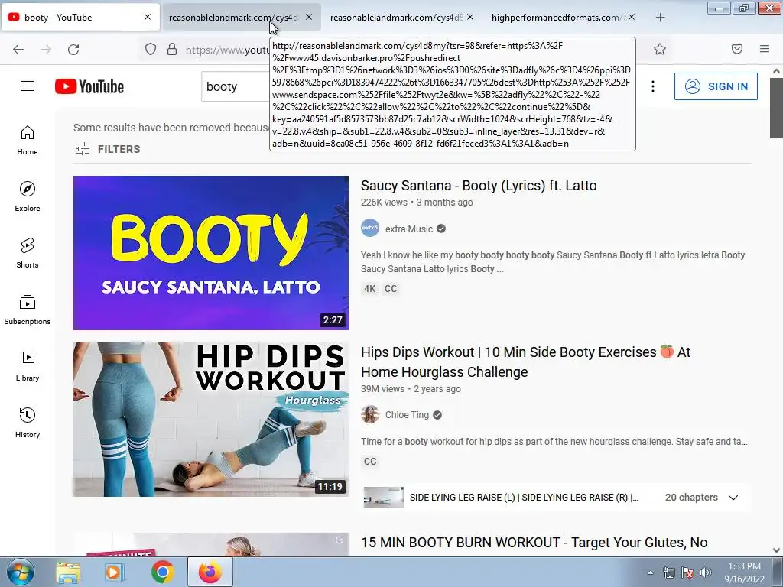Image resolution: width=783 pixels, height=587 pixels.
Task: Open Explore in YouTube sidebar
Action: tap(28, 196)
